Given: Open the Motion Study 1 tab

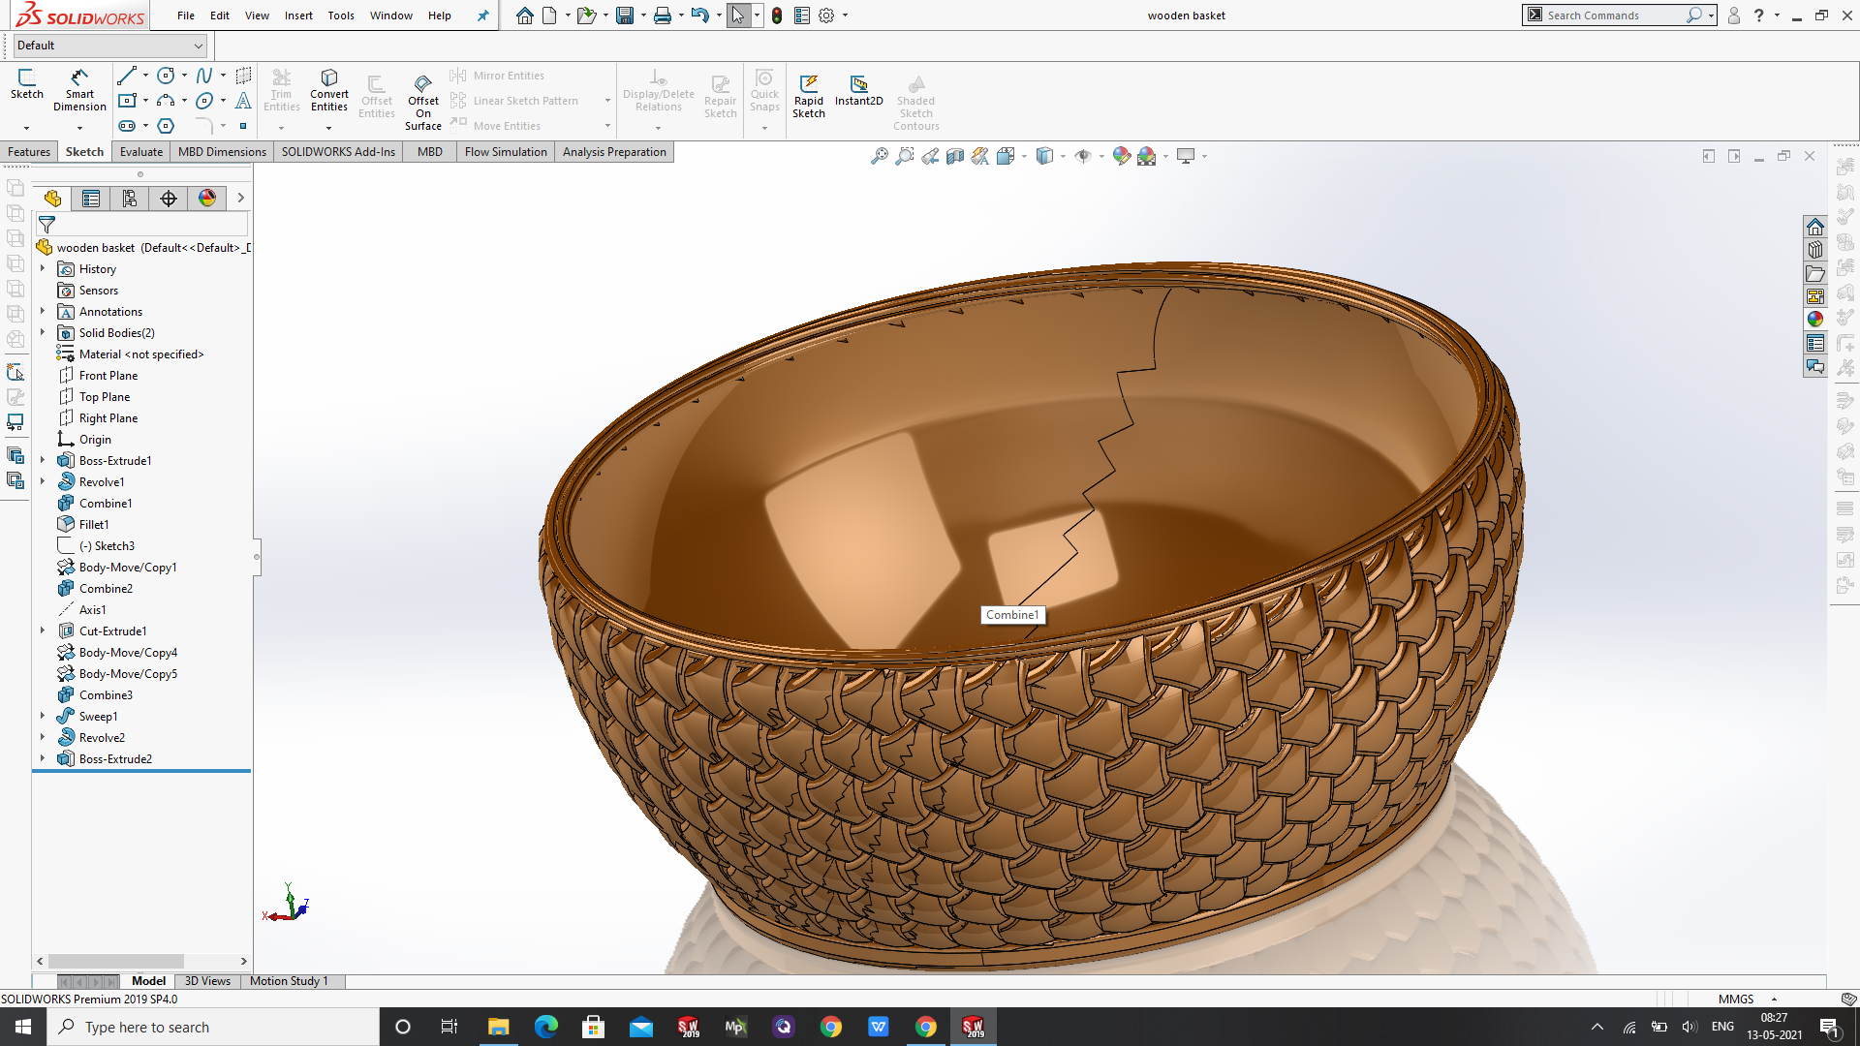Looking at the screenshot, I should coord(289,981).
